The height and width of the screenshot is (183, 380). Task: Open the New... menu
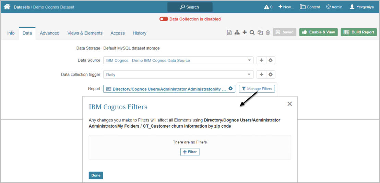[286, 7]
